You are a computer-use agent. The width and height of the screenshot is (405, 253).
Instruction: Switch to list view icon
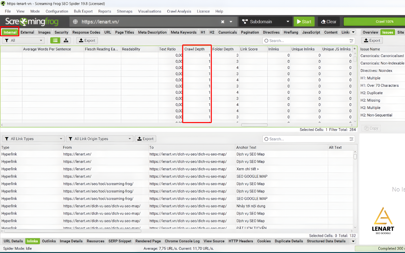coord(55,40)
